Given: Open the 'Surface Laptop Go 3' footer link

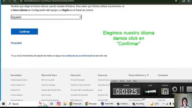Looking at the screenshot, I should (18, 85).
